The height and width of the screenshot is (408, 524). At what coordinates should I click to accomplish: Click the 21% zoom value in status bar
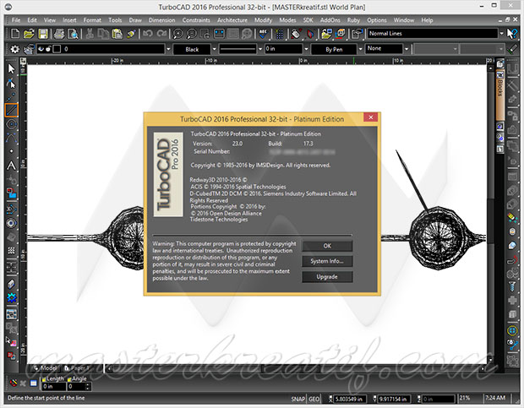tap(465, 398)
